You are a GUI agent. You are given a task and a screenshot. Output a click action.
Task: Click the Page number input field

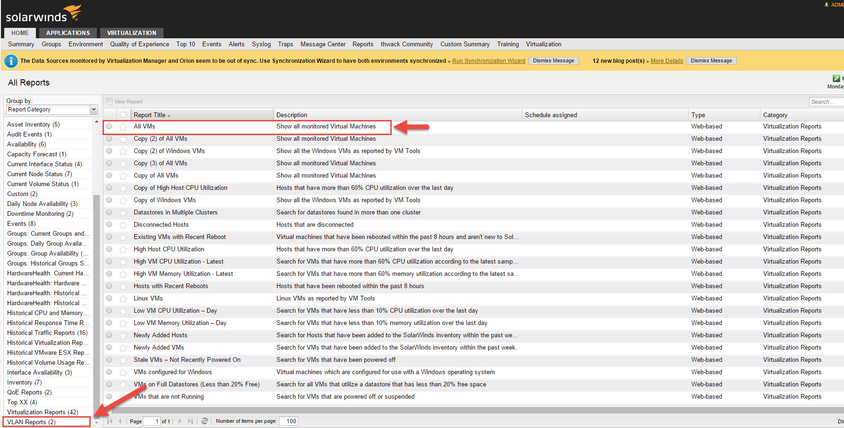(152, 421)
